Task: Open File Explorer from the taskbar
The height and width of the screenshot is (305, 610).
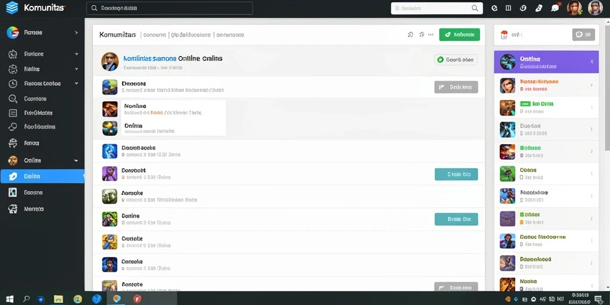Action: (58, 299)
